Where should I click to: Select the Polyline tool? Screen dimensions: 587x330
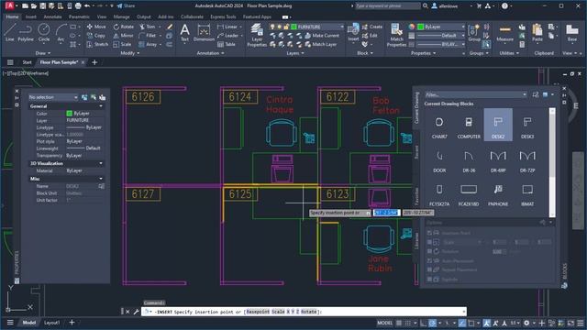(26, 32)
